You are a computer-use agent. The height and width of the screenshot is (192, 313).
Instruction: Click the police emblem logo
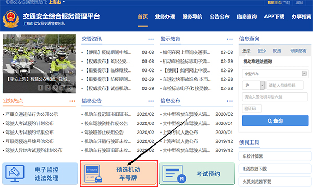click(11, 19)
